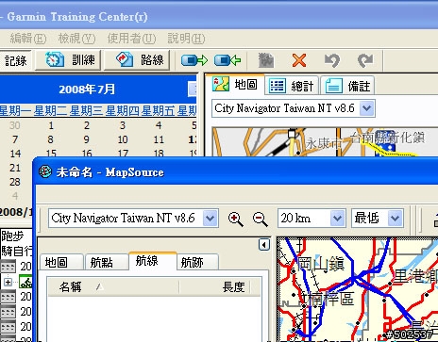Click the 星期四 weekday header

coord(122,111)
